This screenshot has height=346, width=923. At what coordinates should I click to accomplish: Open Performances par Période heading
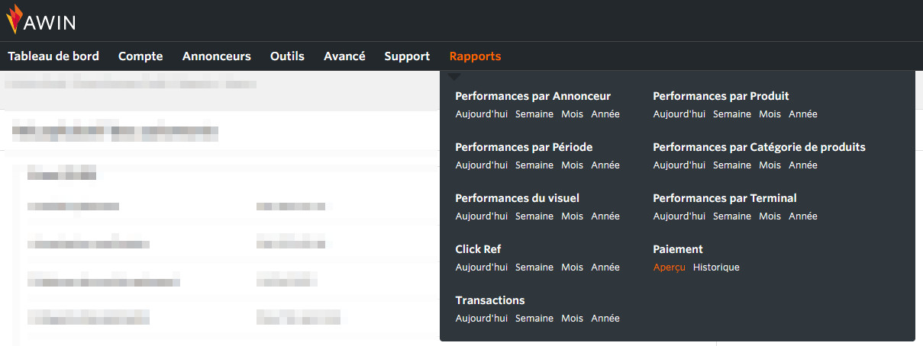pos(524,147)
